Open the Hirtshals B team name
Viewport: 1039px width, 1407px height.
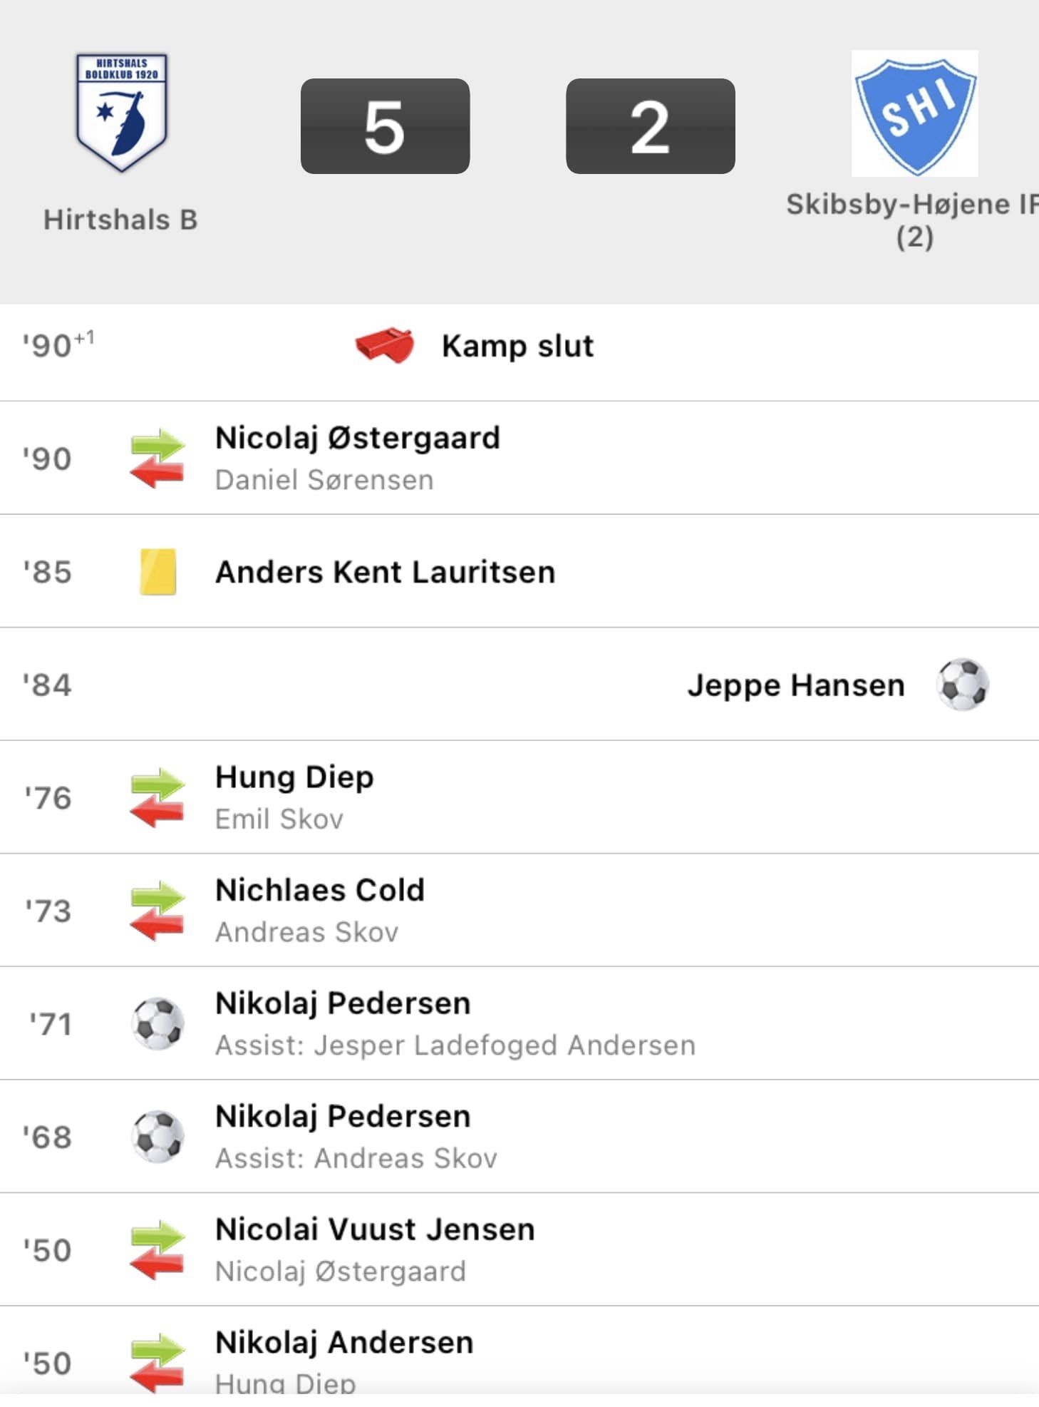[x=120, y=220]
